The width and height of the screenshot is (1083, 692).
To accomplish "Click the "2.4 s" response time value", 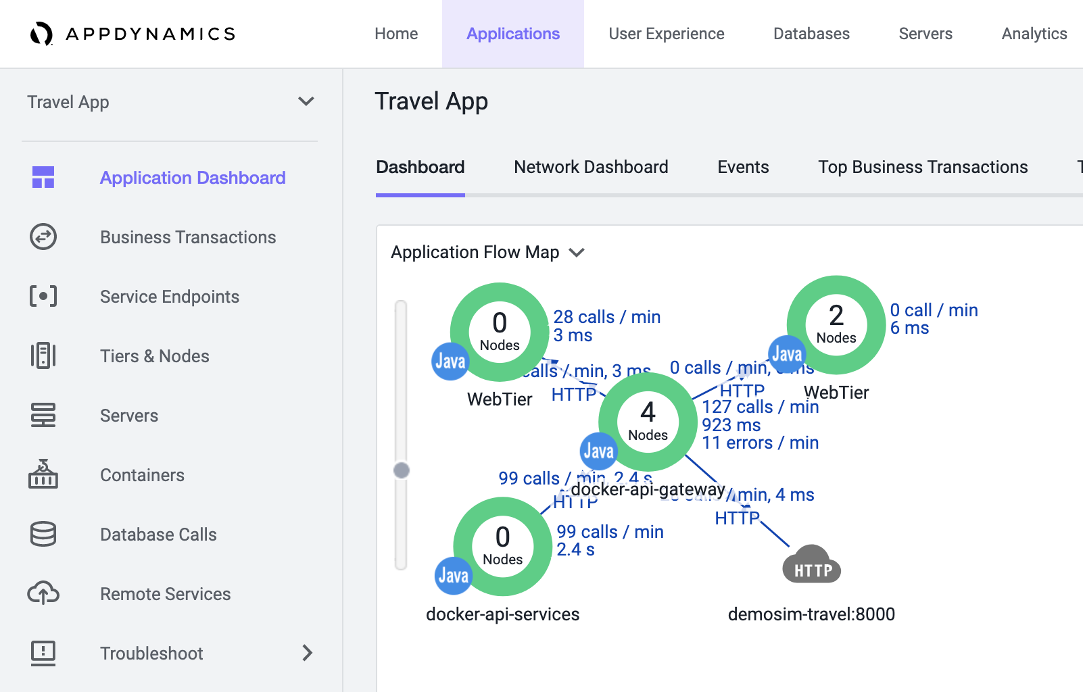I will 575,549.
